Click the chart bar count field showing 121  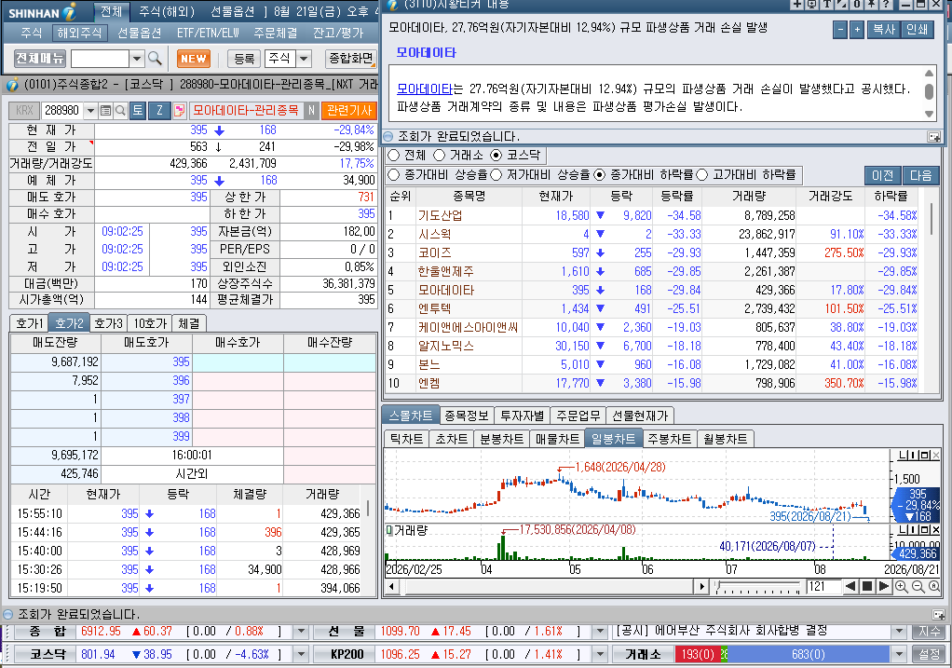[823, 587]
